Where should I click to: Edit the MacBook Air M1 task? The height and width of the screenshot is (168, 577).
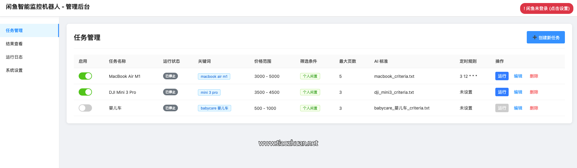pyautogui.click(x=518, y=76)
